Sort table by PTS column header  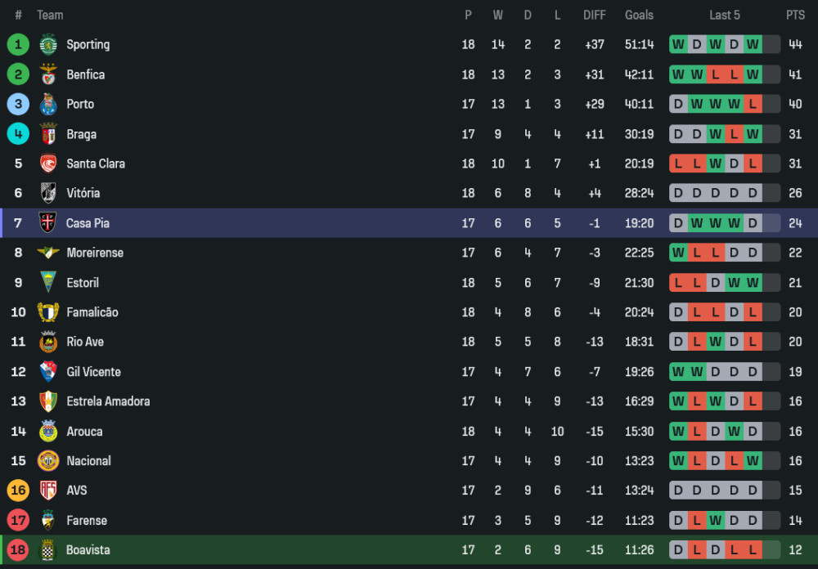795,15
